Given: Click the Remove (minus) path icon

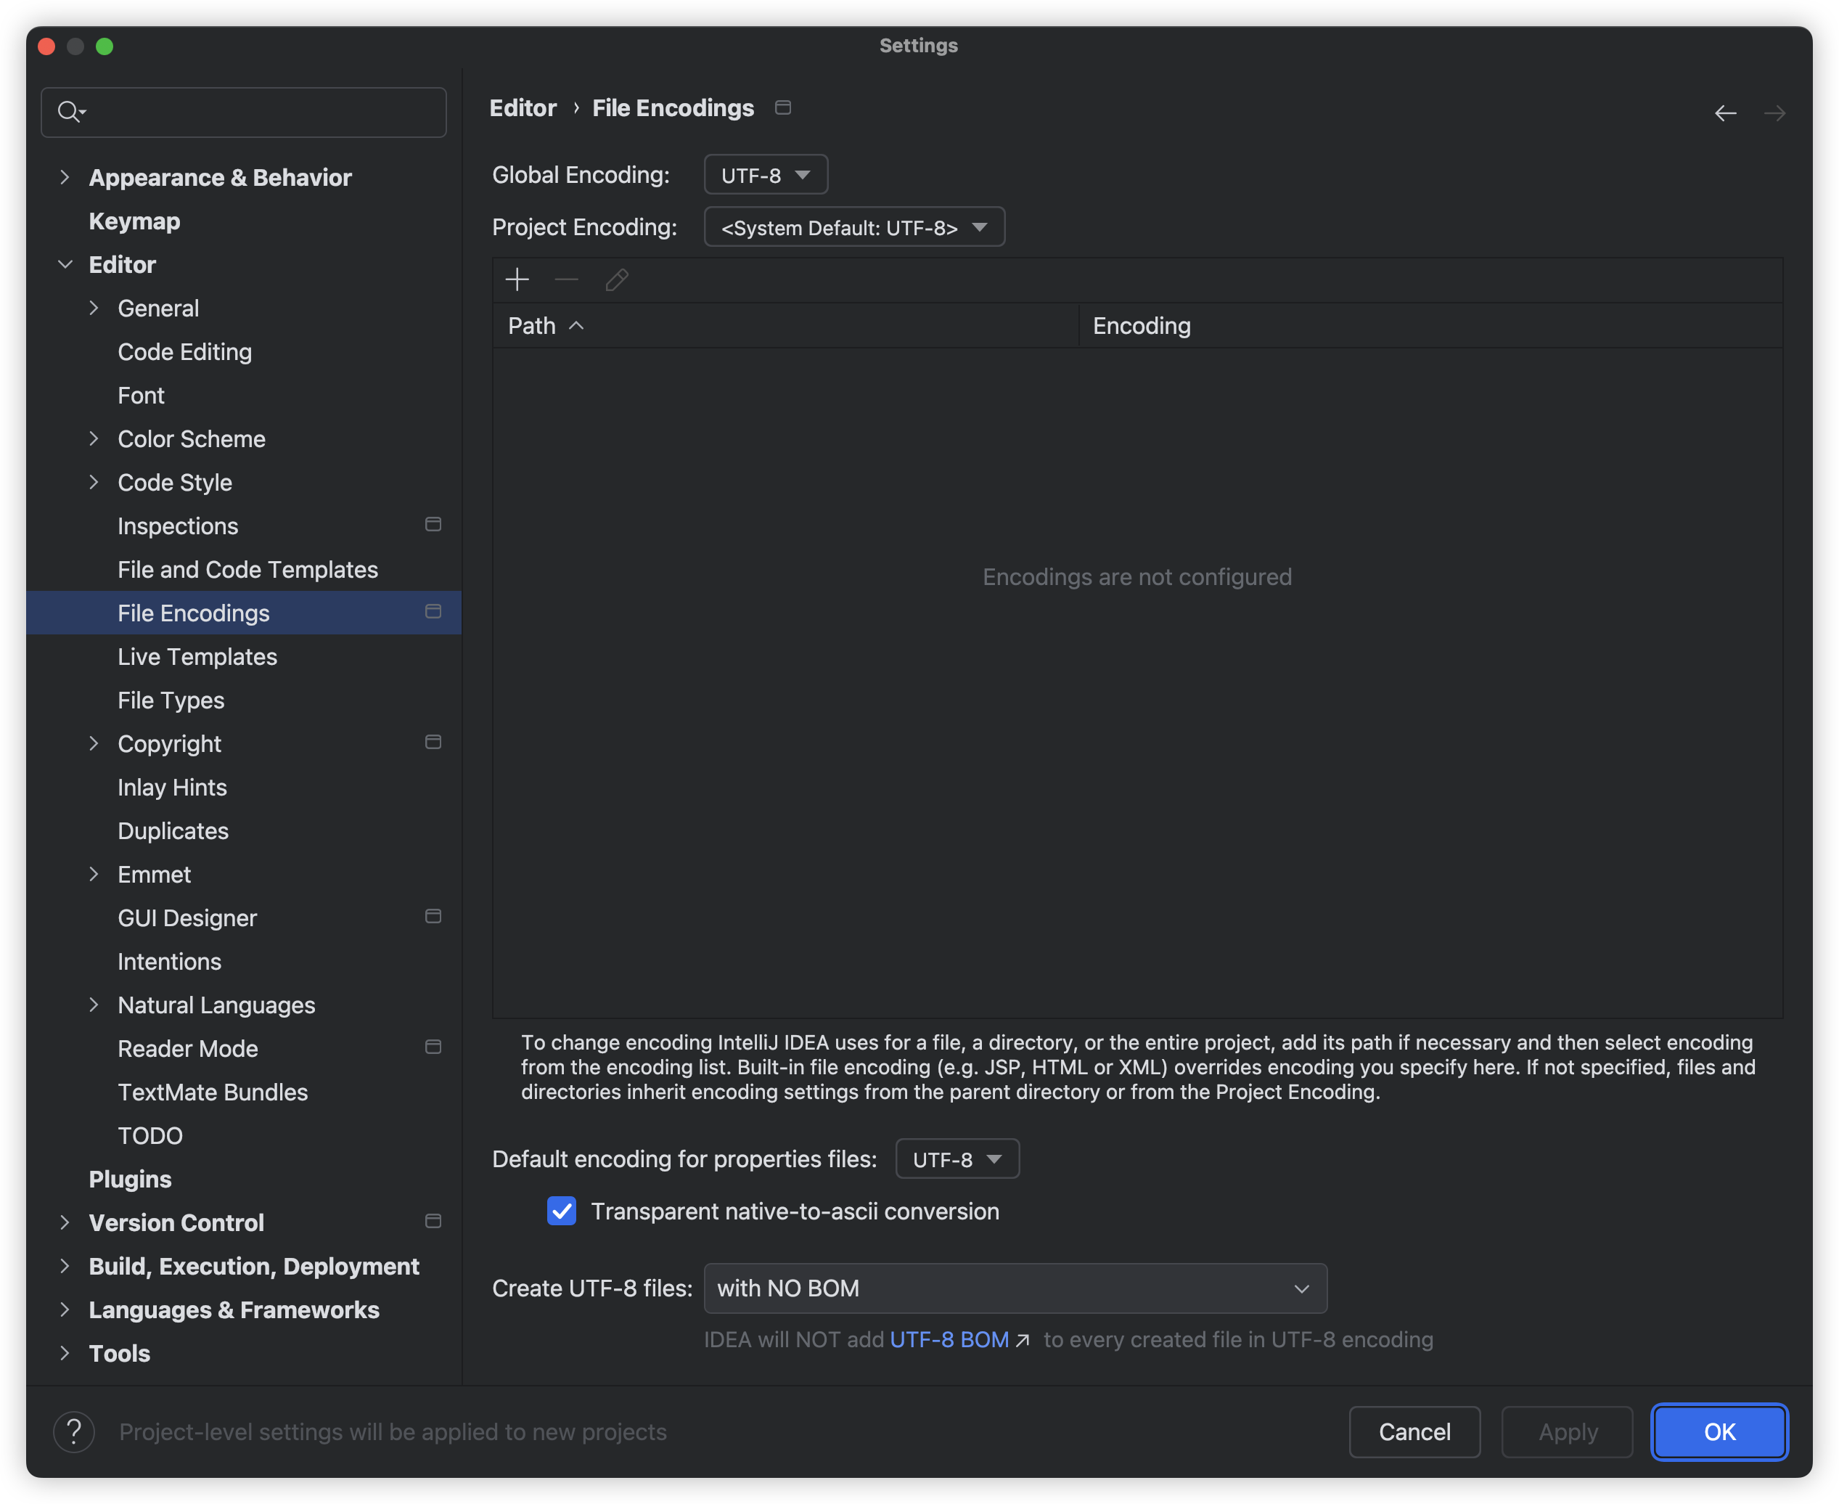Looking at the screenshot, I should click(567, 280).
